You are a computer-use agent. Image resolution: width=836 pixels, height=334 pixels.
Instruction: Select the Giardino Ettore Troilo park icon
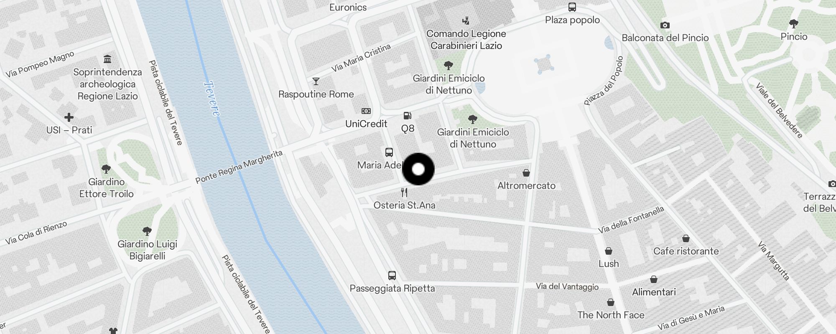pos(106,169)
